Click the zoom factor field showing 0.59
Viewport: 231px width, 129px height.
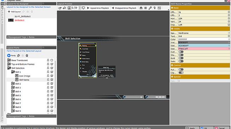pos(75,8)
